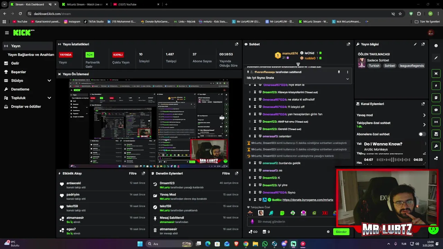Edit stream info with pencil in Yayın bilgisi
The image size is (443, 249).
pos(415,44)
